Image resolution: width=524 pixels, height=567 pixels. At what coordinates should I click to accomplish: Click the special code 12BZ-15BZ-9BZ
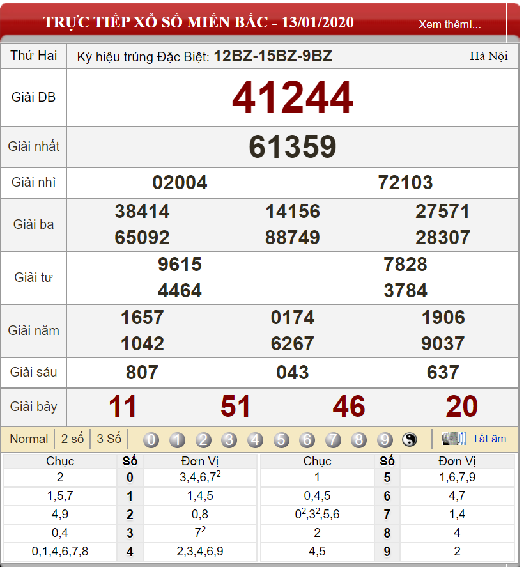click(274, 56)
